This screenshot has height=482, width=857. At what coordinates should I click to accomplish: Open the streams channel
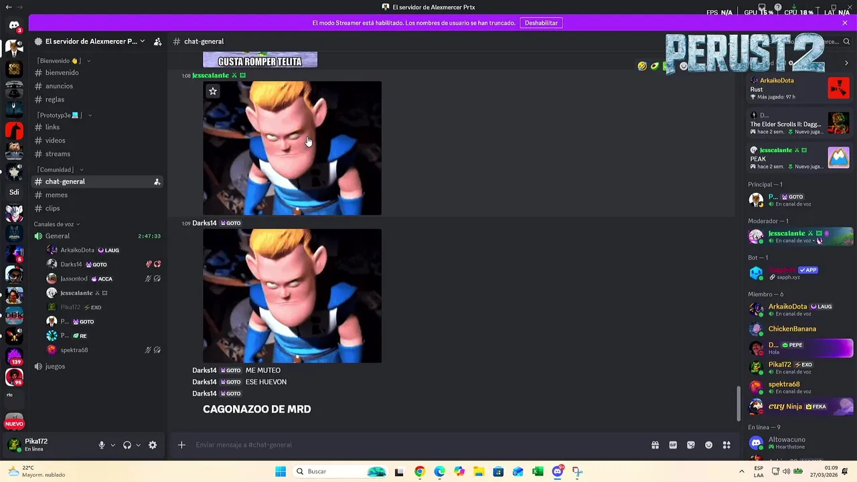(x=98, y=154)
